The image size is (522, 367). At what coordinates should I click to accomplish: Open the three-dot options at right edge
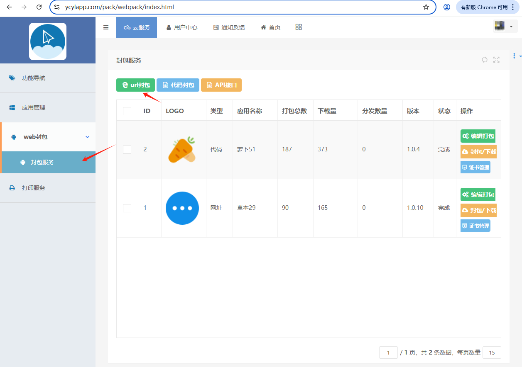click(515, 56)
